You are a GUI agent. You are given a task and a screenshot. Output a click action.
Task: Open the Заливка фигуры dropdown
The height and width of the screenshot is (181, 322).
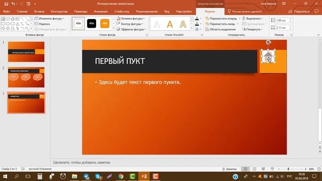131,19
